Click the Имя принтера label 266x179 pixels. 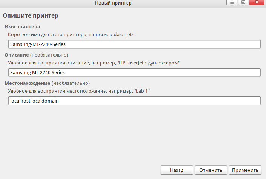click(x=22, y=27)
